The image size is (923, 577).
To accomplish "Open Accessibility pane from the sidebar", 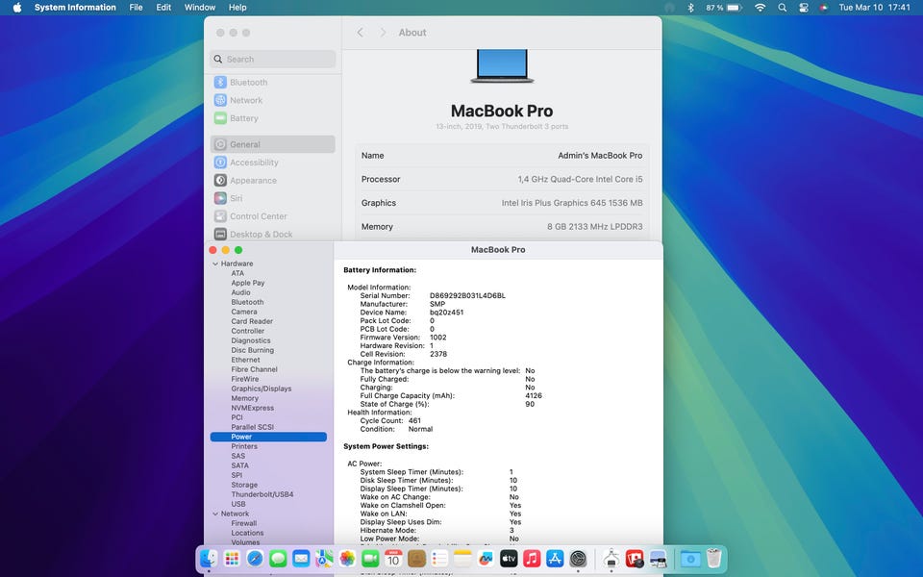I will 253,163.
